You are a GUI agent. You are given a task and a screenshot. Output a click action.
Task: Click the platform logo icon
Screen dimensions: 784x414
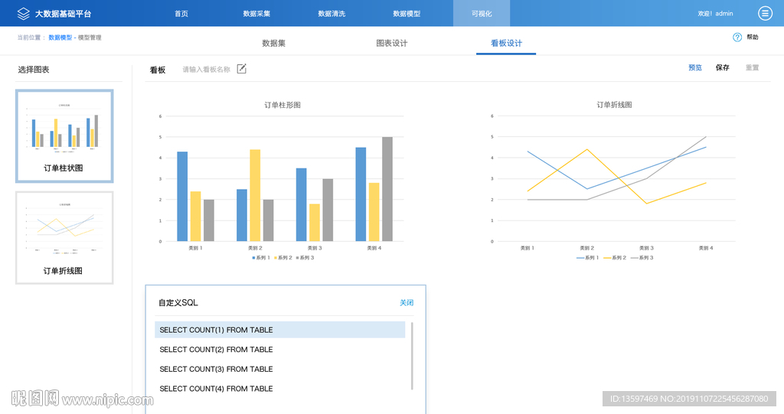click(x=23, y=14)
